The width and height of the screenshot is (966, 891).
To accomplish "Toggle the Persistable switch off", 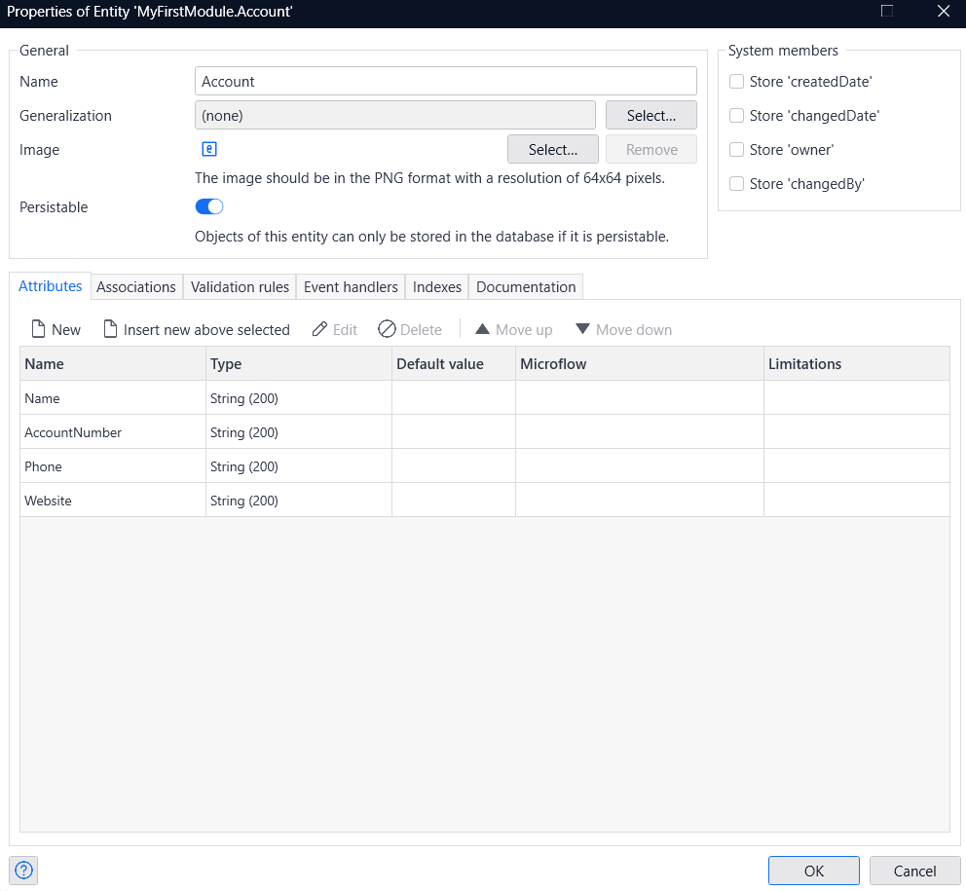I will point(209,206).
